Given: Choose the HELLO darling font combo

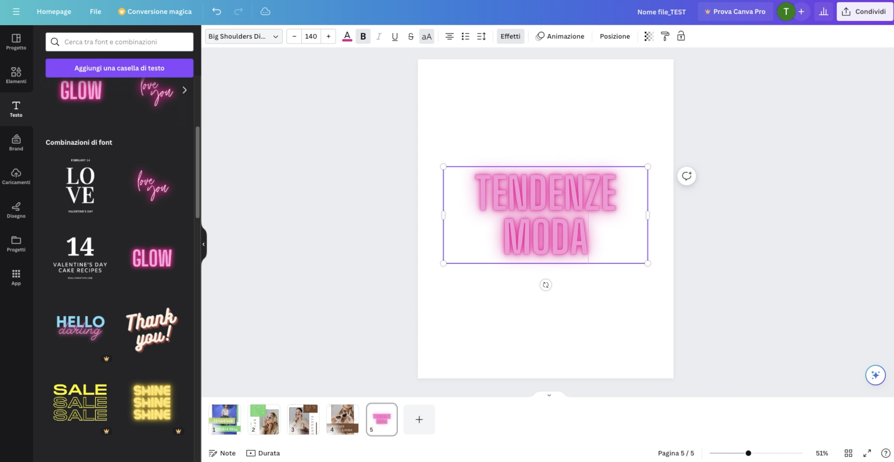Looking at the screenshot, I should 81,327.
